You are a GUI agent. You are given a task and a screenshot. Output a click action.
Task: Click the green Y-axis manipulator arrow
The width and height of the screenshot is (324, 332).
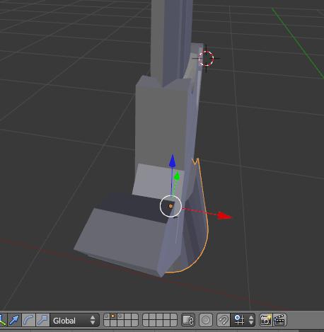pyautogui.click(x=177, y=176)
